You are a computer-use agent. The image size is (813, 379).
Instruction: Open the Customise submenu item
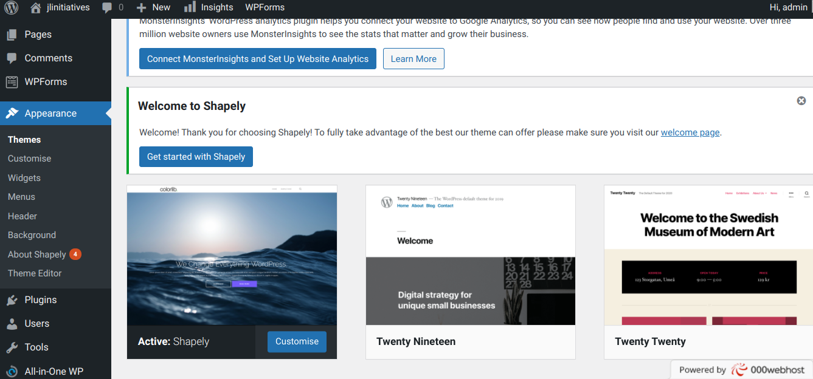[x=29, y=159]
